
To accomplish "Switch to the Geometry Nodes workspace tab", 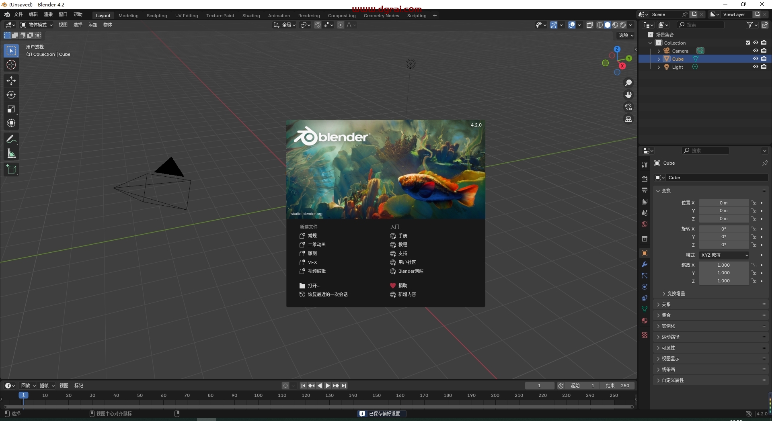I will (381, 16).
